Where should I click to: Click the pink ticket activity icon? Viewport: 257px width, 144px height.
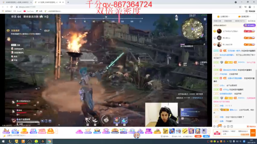tap(42, 131)
